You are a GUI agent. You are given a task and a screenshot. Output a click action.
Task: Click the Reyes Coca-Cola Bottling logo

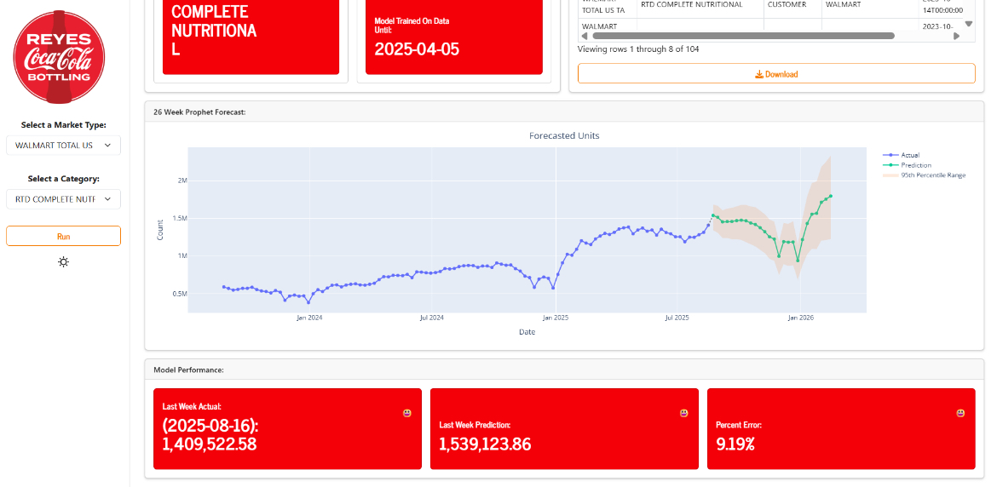pos(59,56)
